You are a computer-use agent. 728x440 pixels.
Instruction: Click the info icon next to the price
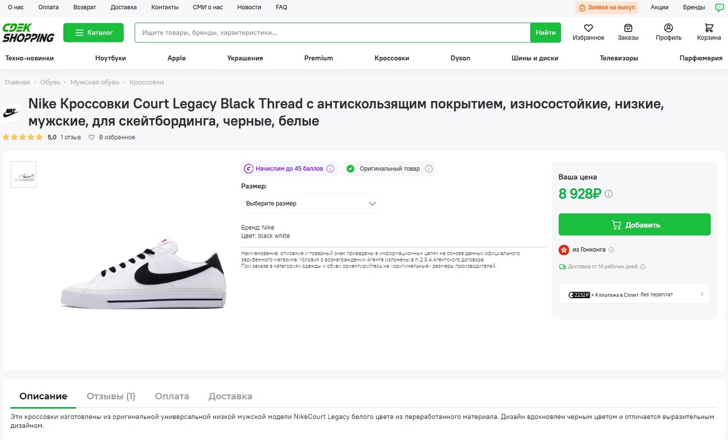(608, 194)
